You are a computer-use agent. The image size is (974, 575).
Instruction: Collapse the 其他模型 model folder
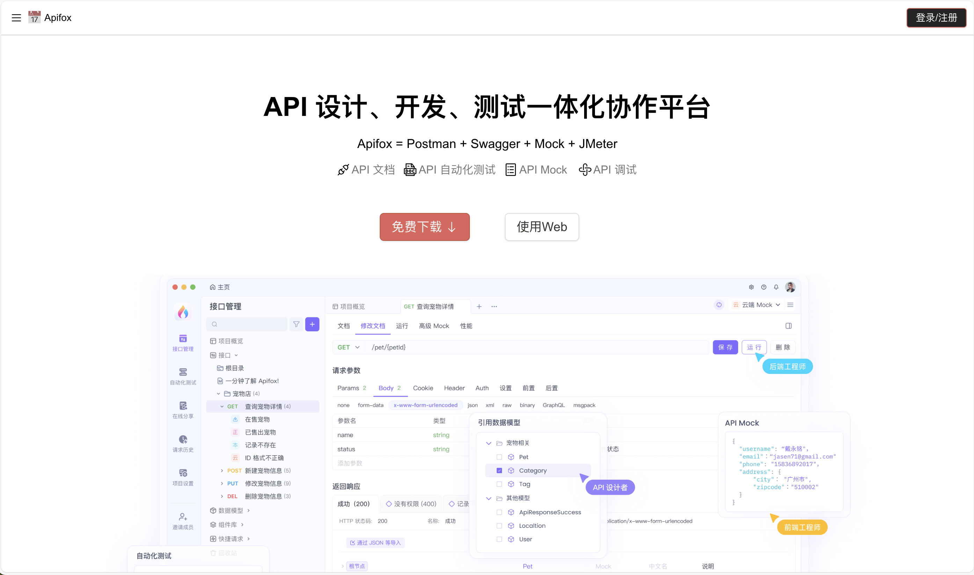pyautogui.click(x=488, y=498)
